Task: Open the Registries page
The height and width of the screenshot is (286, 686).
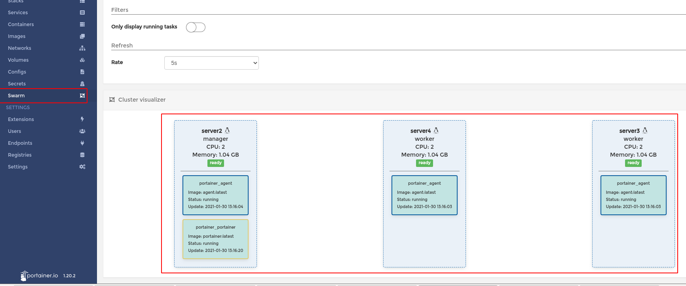Action: point(20,155)
